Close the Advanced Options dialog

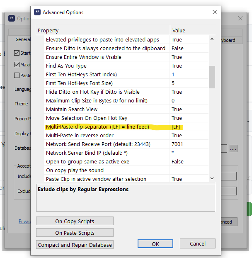215,12
